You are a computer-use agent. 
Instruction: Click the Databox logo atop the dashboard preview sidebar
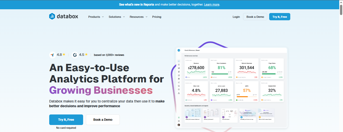click(179, 50)
